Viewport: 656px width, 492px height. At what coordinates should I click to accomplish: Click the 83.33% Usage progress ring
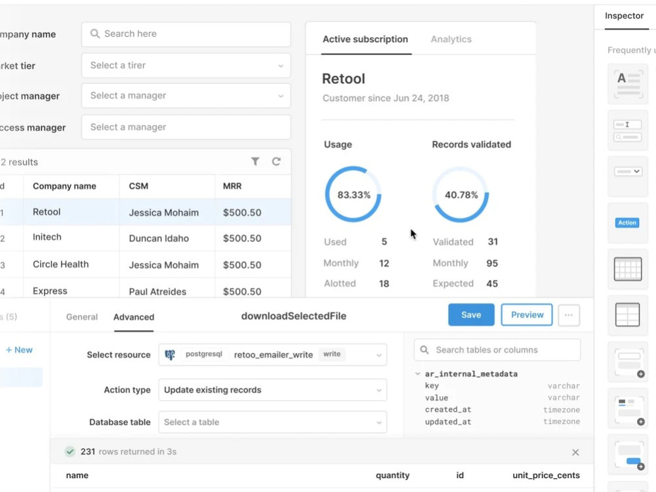[353, 194]
